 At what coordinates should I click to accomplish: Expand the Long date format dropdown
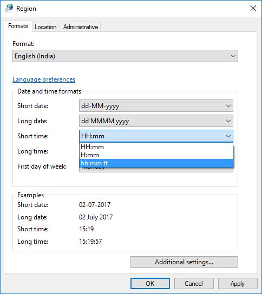(x=156, y=121)
